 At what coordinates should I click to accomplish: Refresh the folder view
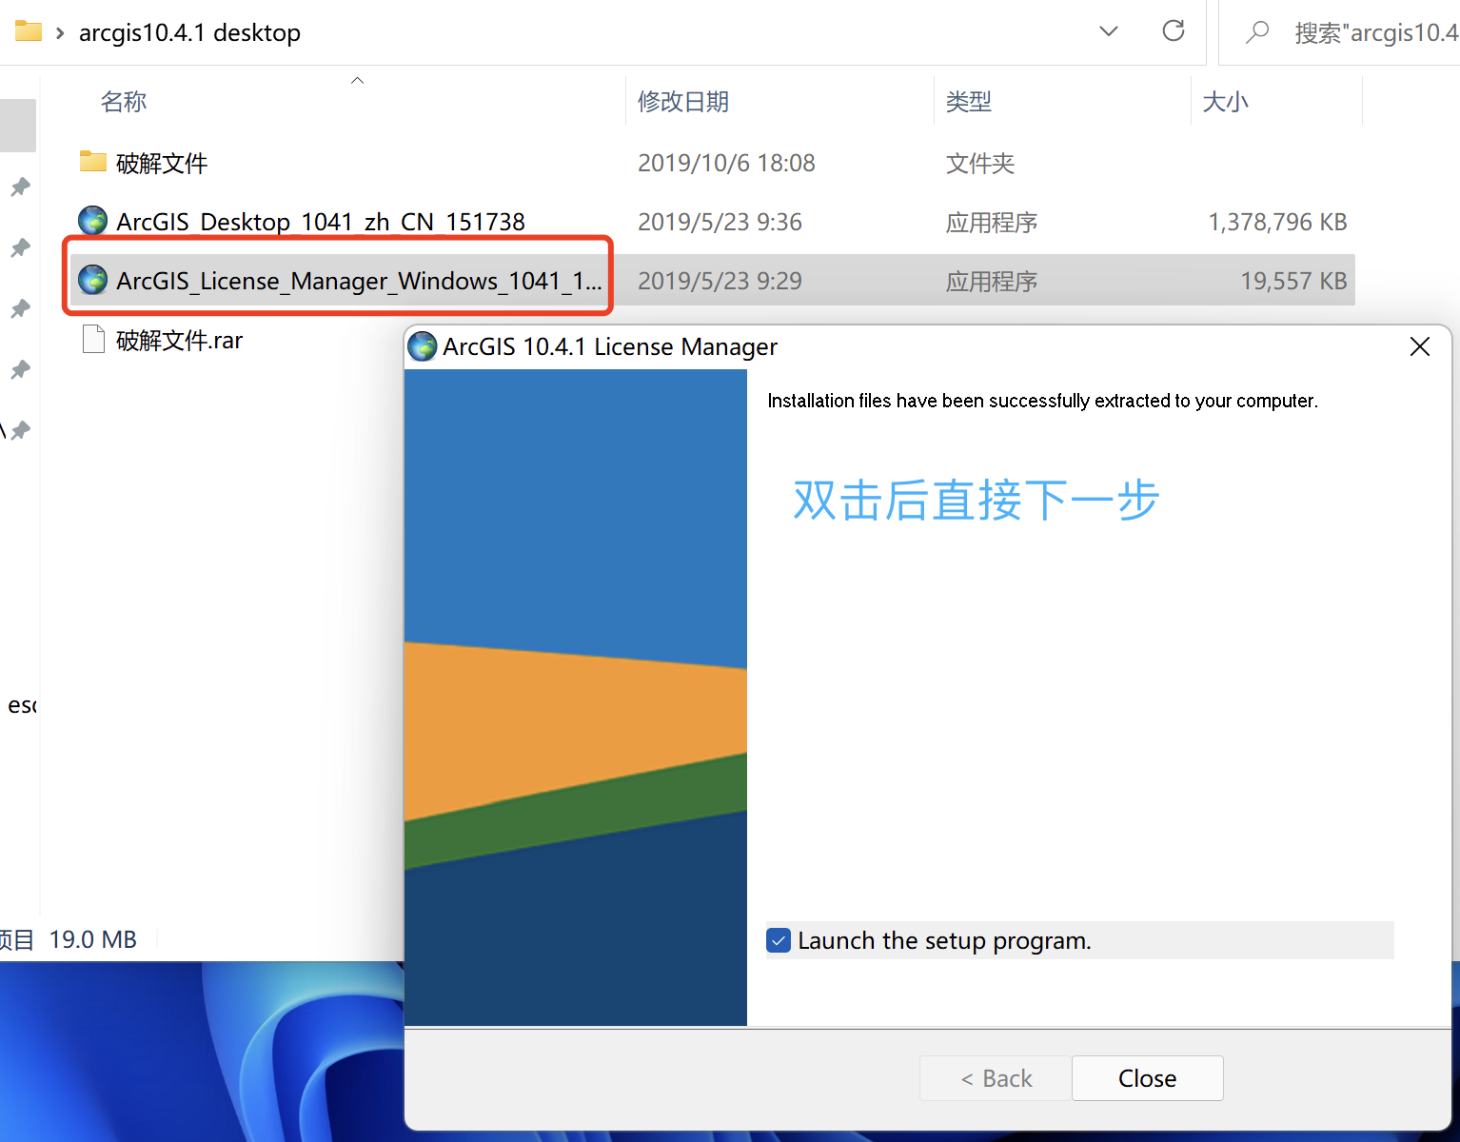tap(1174, 31)
